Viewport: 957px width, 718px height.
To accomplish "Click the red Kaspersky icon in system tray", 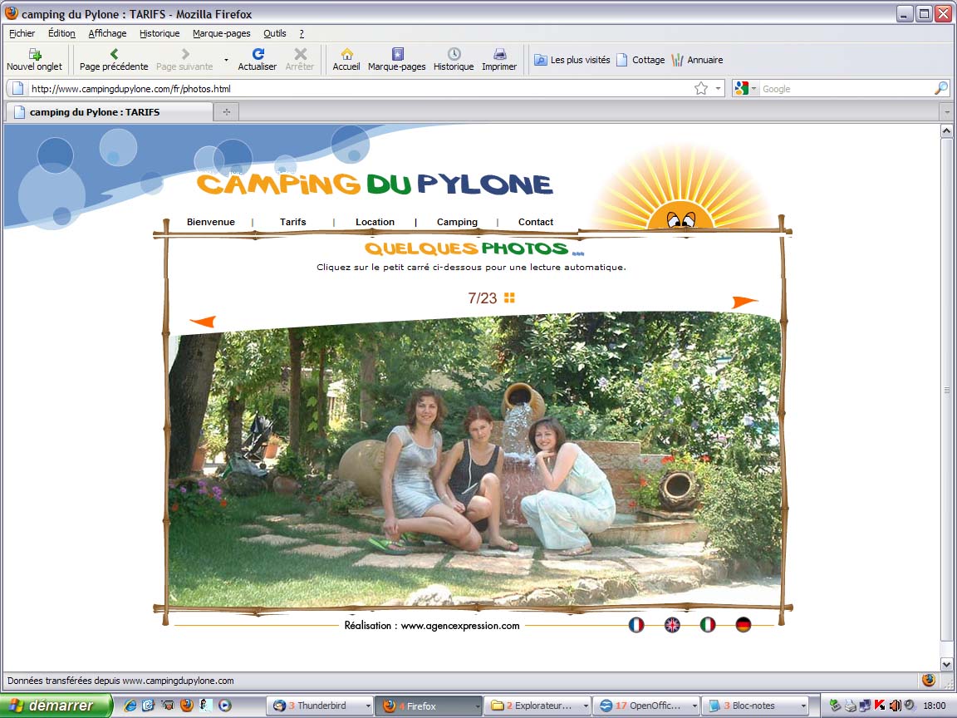I will coord(880,706).
